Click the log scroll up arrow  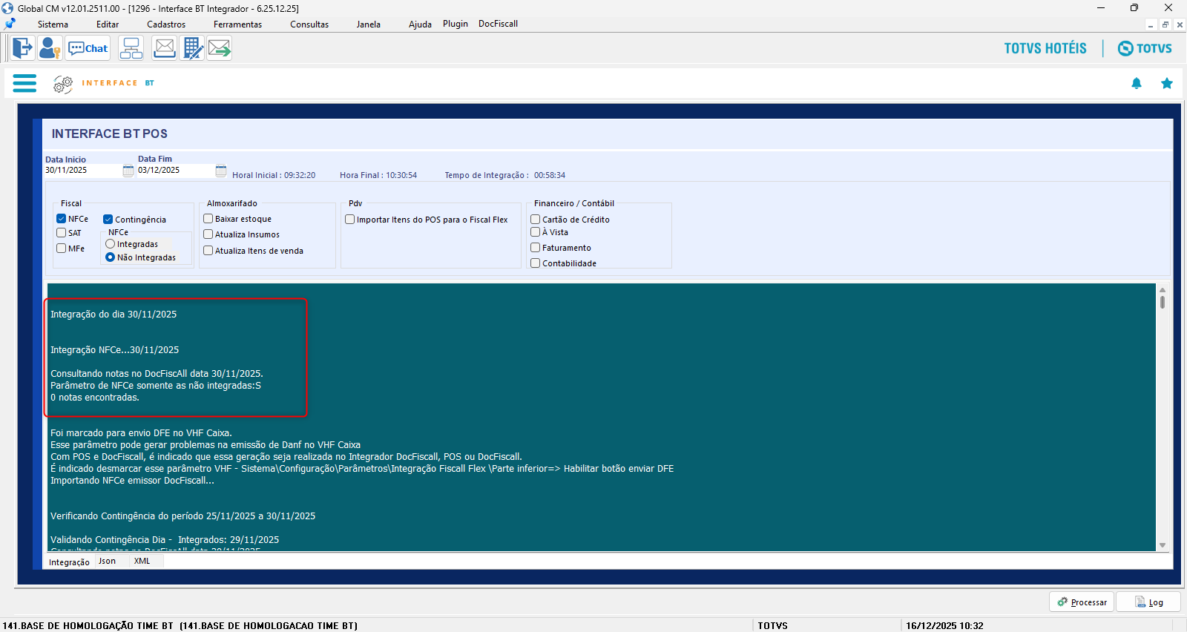(x=1163, y=290)
